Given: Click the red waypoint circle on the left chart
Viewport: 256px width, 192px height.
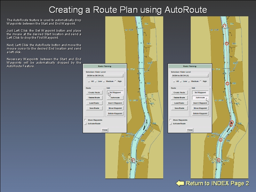Looking at the screenshot, I should [x=133, y=160].
